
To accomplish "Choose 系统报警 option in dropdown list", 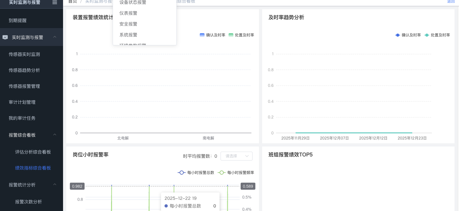I will click(128, 35).
